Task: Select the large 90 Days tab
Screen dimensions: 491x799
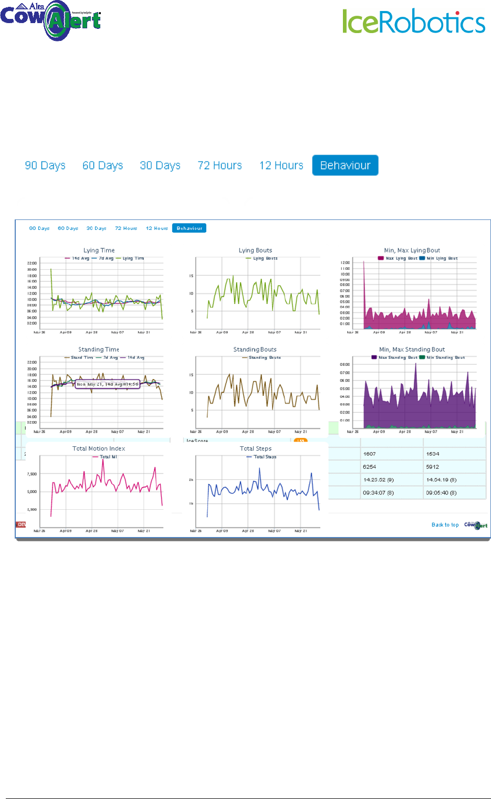Action: click(45, 165)
